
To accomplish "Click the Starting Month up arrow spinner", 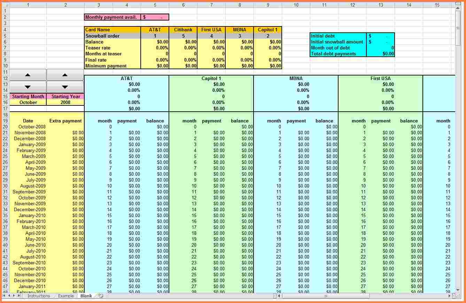I will pyautogui.click(x=28, y=75).
